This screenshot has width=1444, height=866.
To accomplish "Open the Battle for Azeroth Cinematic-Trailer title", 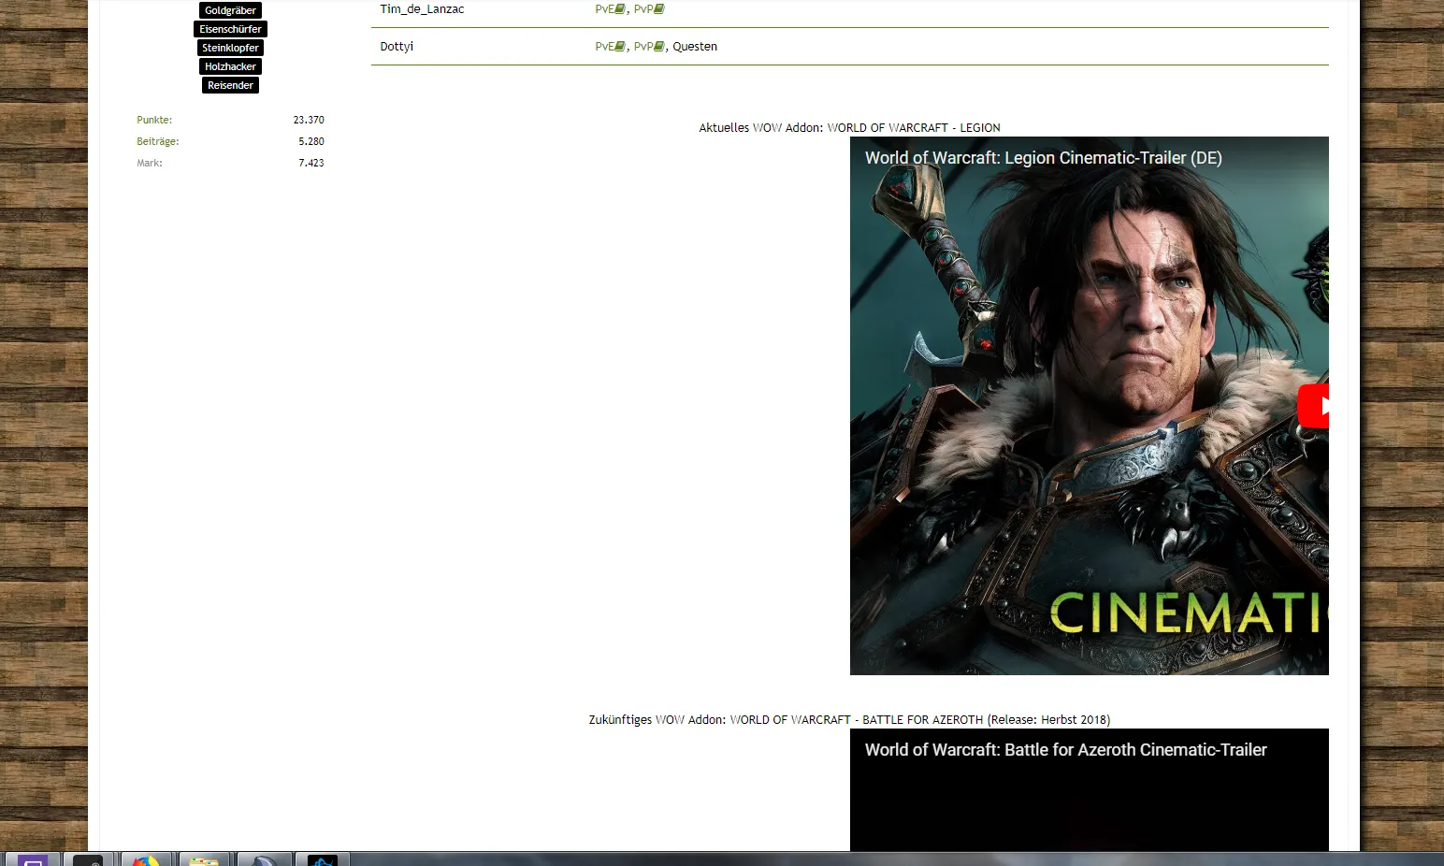I will pos(1065,750).
